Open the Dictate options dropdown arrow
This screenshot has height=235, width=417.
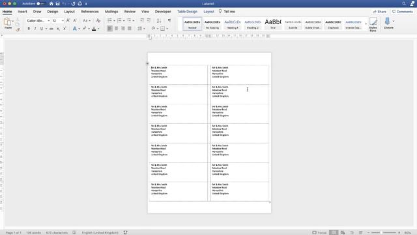(x=394, y=22)
